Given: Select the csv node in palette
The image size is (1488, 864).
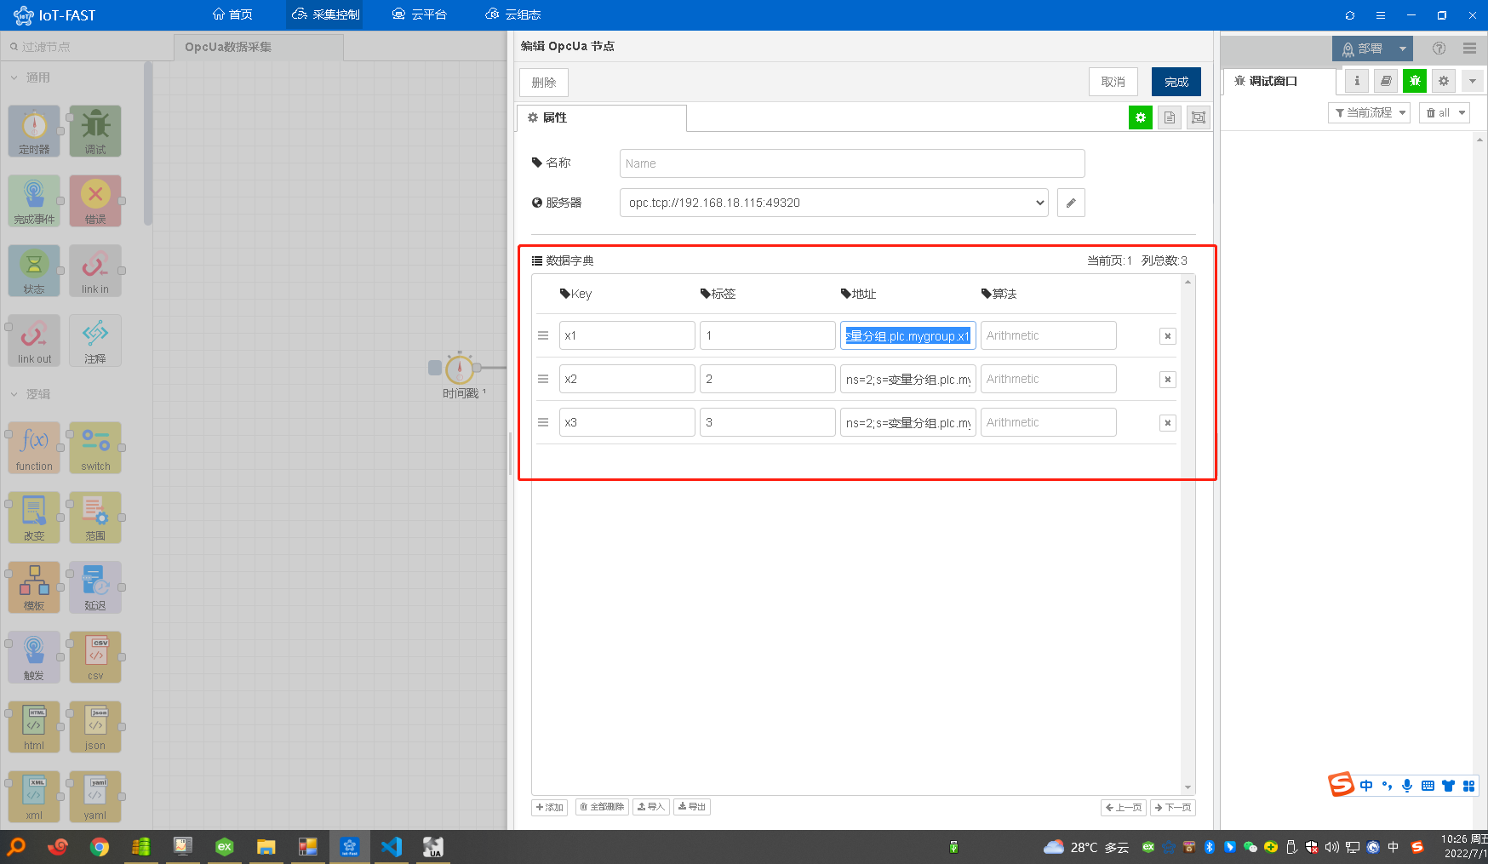Looking at the screenshot, I should click(95, 657).
